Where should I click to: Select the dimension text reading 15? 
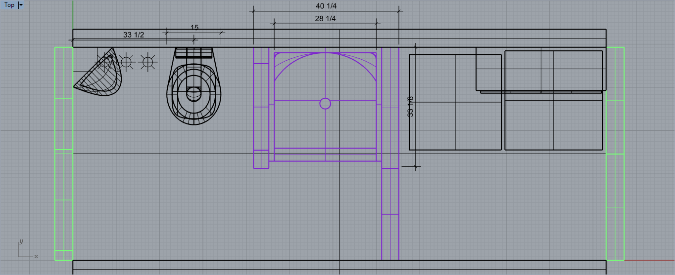tap(194, 28)
